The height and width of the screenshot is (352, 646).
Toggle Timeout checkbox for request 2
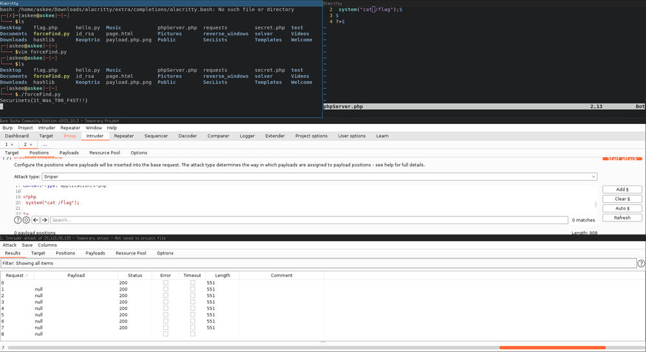[x=193, y=296]
